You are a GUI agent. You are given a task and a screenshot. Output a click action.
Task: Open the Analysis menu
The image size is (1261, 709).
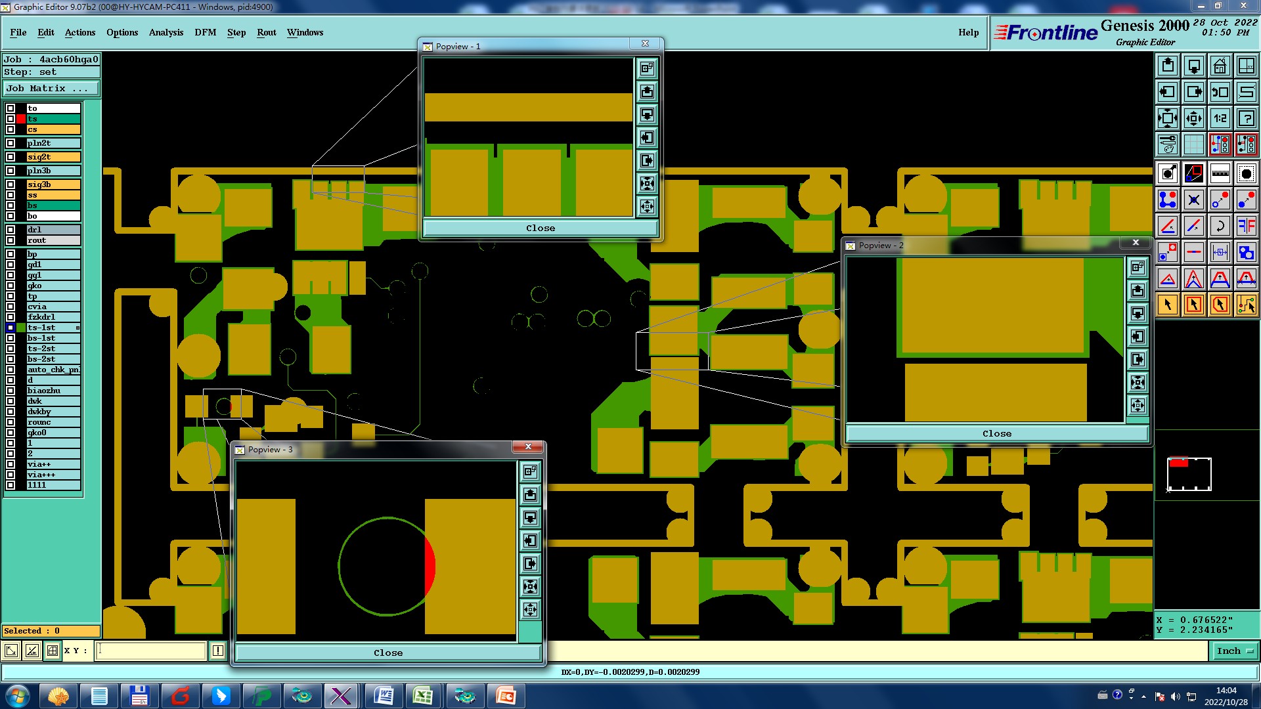[x=166, y=32]
